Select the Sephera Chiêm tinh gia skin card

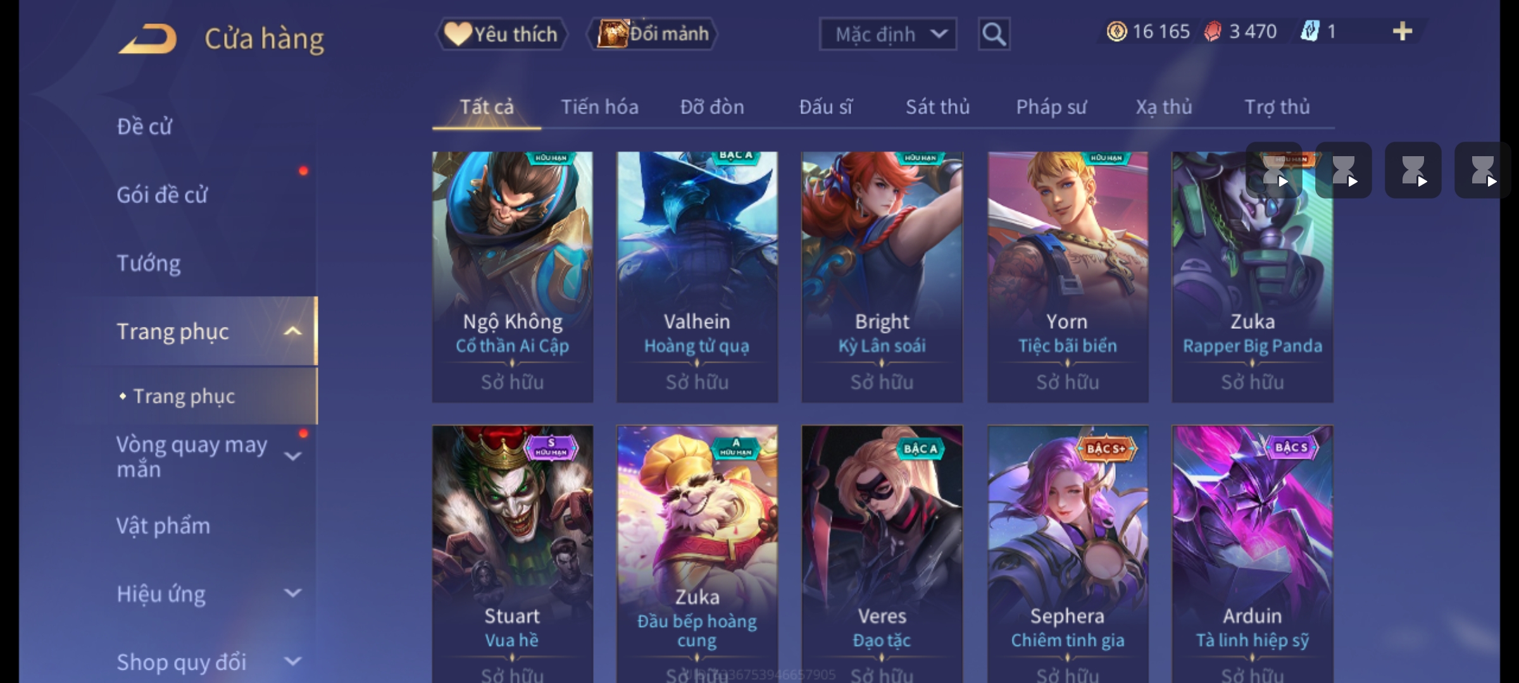[x=1068, y=553]
